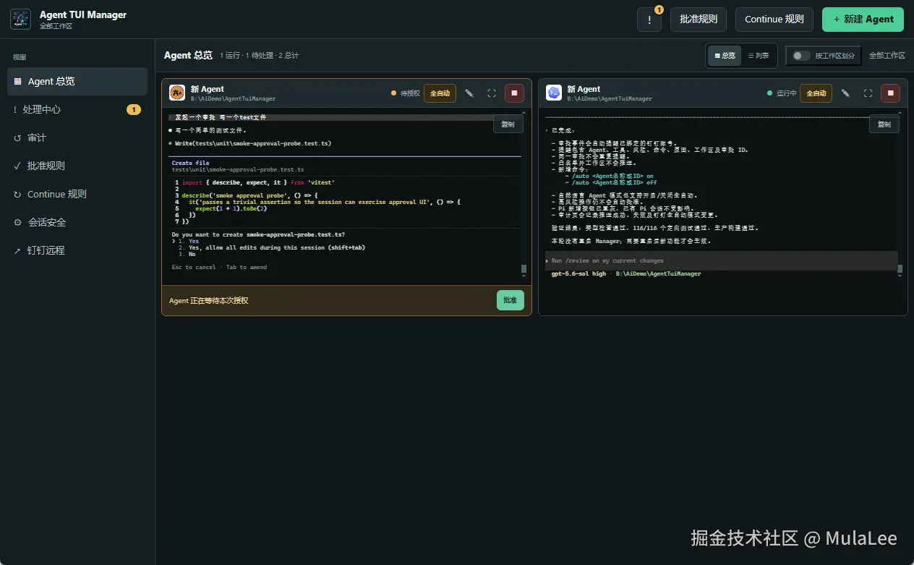The height and width of the screenshot is (565, 914).
Task: Toggle the 按工作区划分 switch
Action: 800,56
